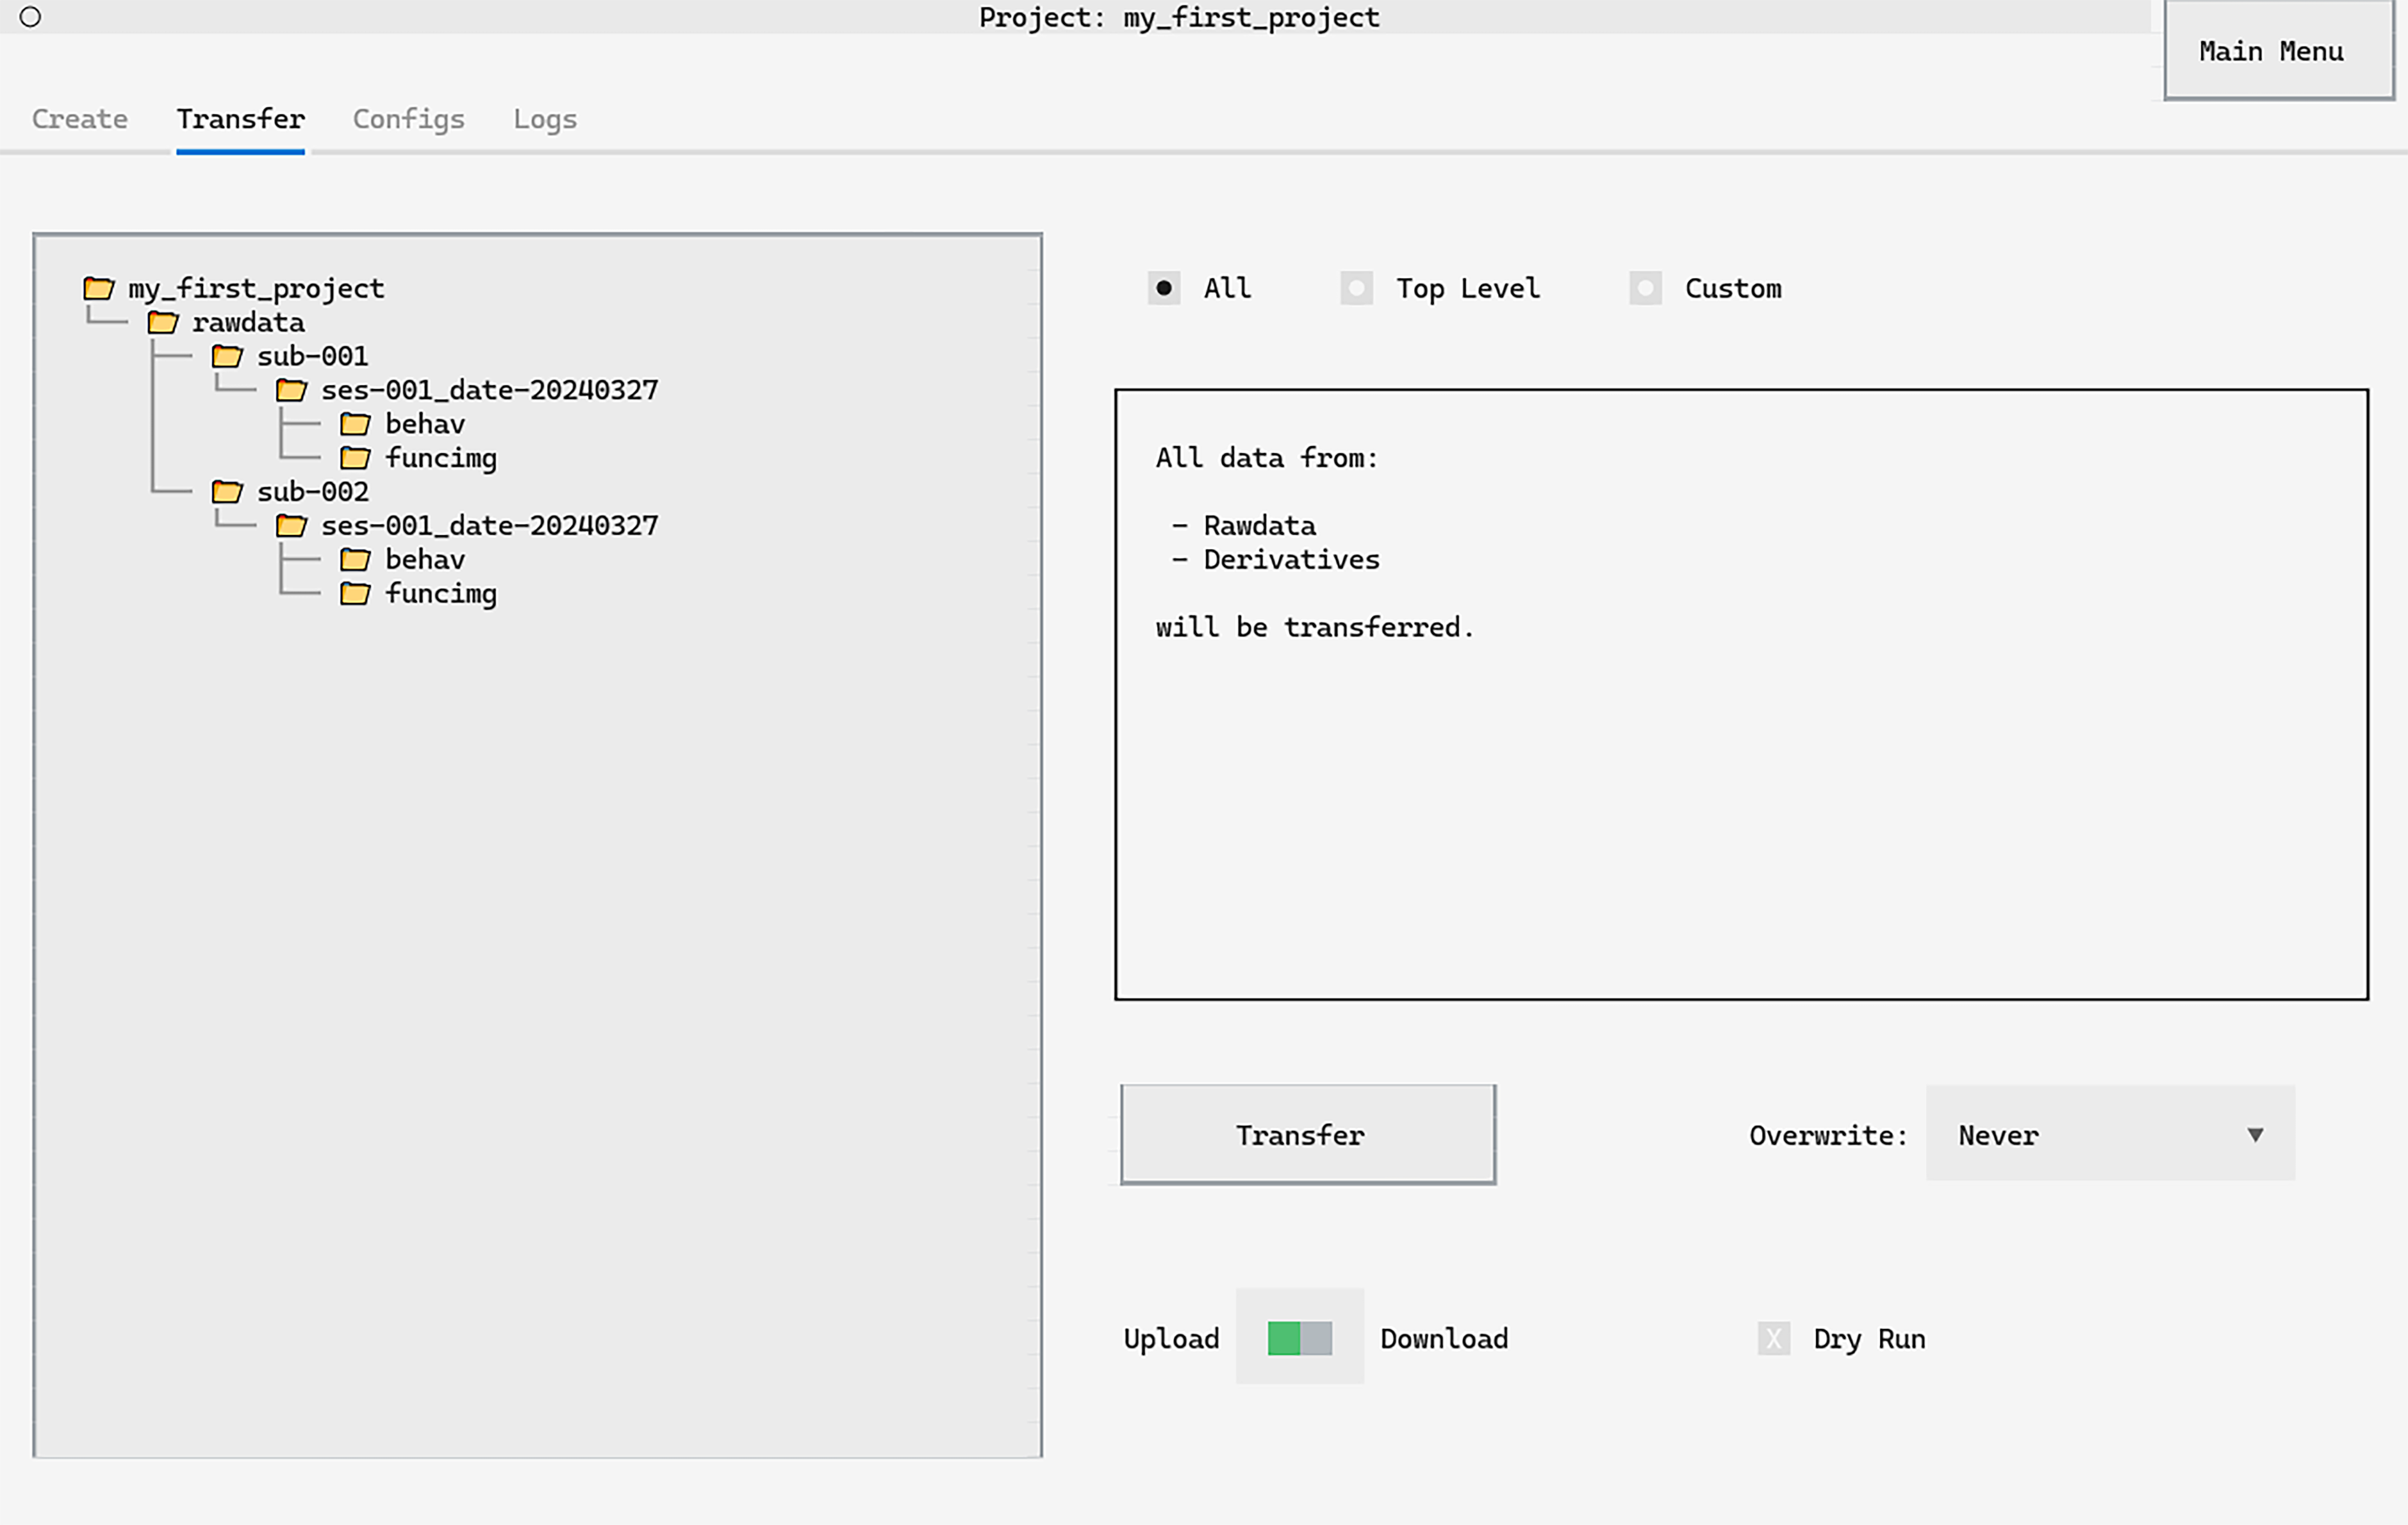Click funcimg folder icon under sub-002
Screen dimensions: 2408x1525
click(x=355, y=594)
